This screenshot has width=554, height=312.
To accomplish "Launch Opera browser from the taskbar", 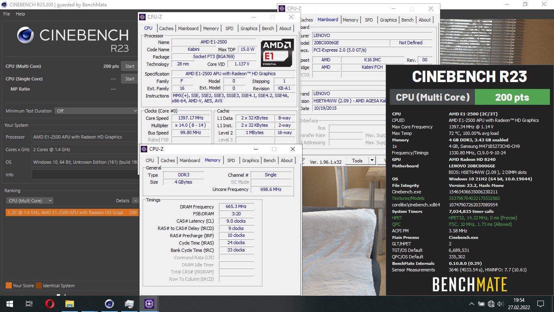I will click(x=50, y=303).
